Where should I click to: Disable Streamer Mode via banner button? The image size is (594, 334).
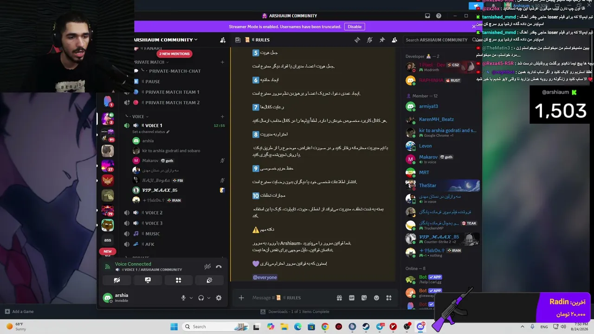tap(355, 27)
